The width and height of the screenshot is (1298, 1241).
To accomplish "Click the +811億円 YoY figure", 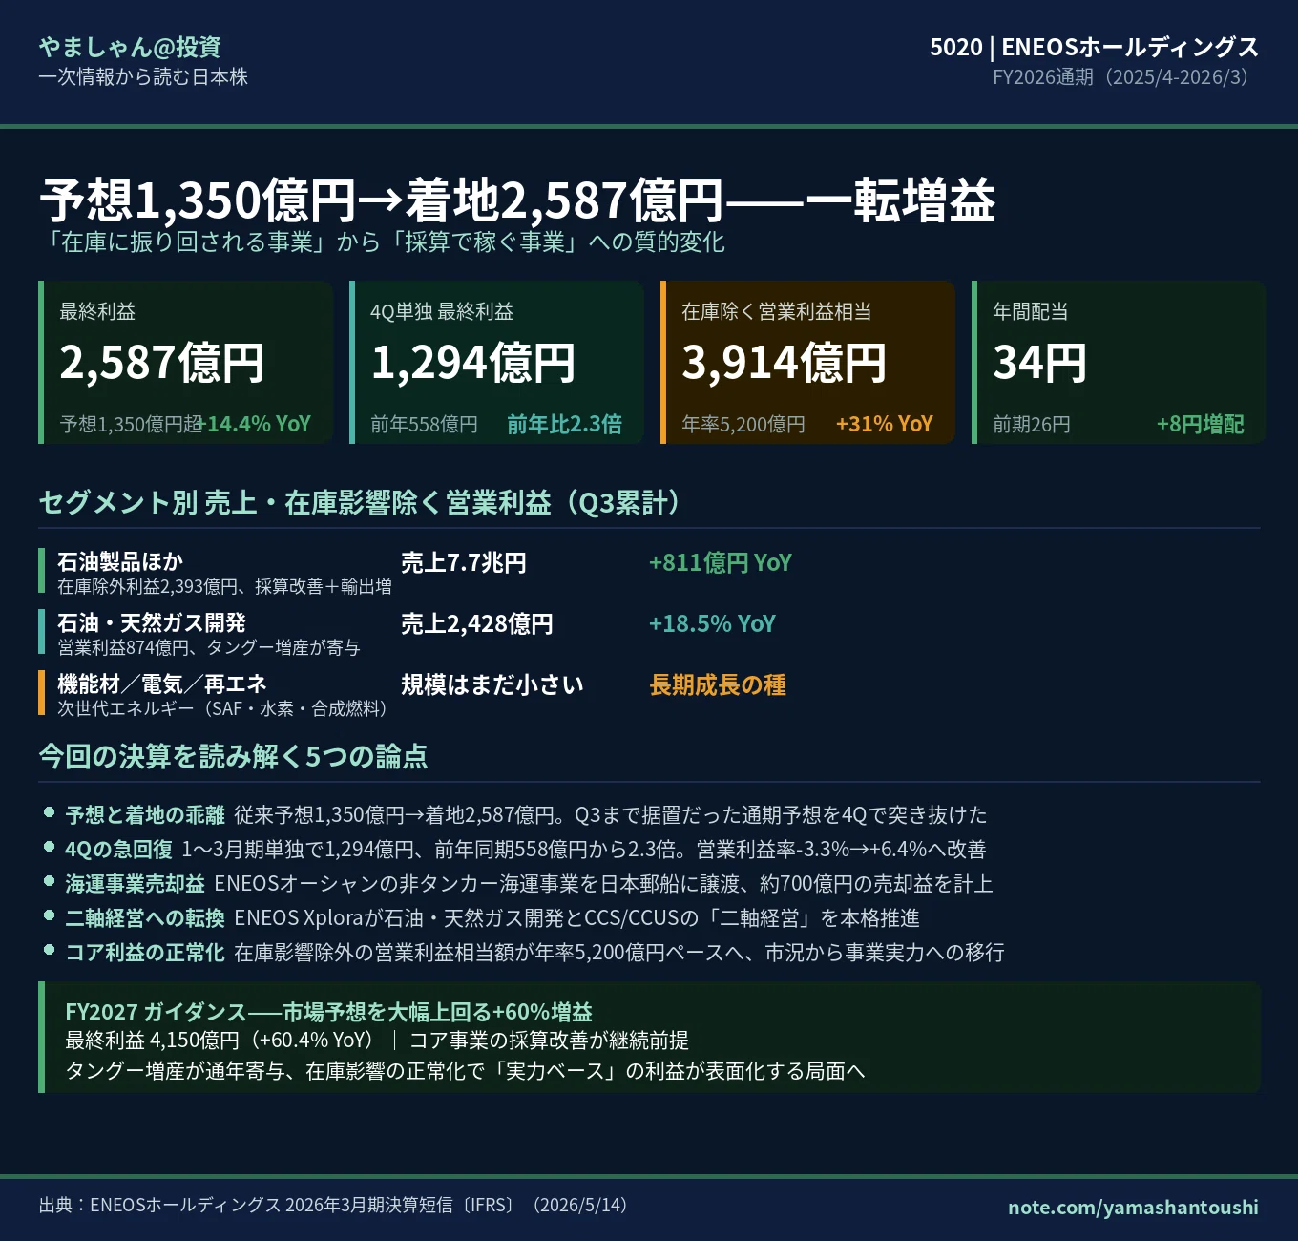I will (x=721, y=562).
